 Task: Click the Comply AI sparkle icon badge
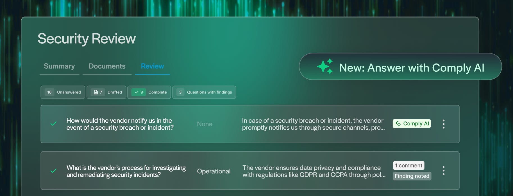[398, 123]
